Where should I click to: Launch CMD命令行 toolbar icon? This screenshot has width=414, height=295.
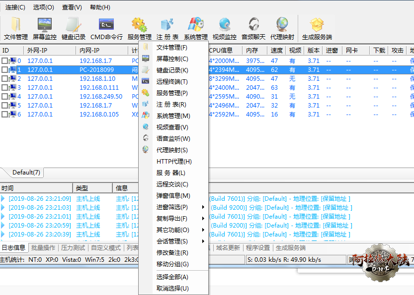pyautogui.click(x=106, y=29)
